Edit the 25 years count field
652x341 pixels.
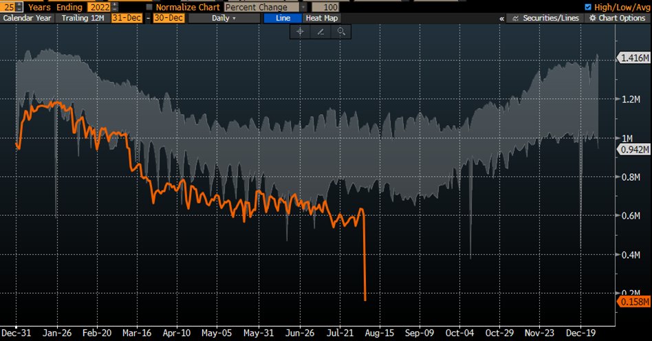point(9,7)
